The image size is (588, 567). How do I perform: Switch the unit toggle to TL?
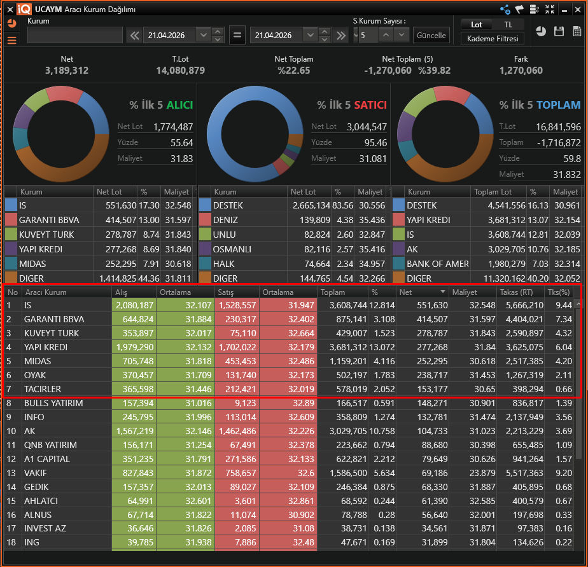point(508,25)
